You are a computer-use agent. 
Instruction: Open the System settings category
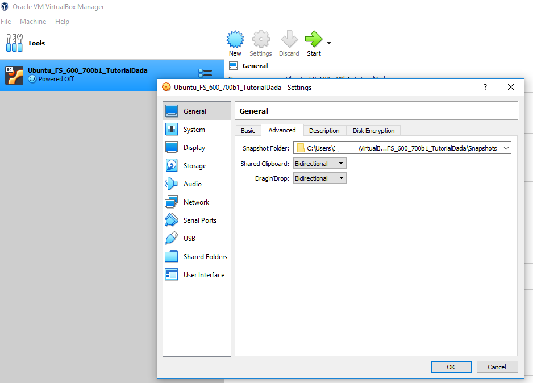(194, 130)
